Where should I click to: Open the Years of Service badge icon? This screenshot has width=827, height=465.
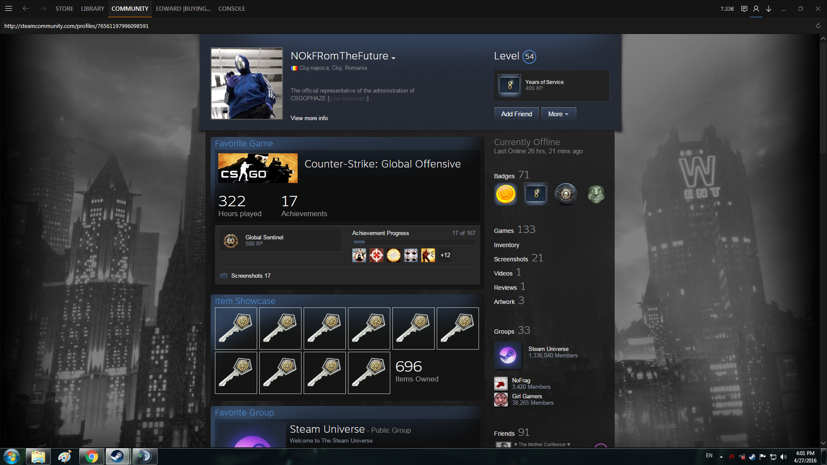click(510, 85)
